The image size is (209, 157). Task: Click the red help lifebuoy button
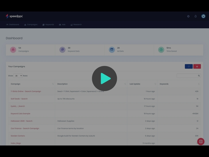[x=201, y=142]
